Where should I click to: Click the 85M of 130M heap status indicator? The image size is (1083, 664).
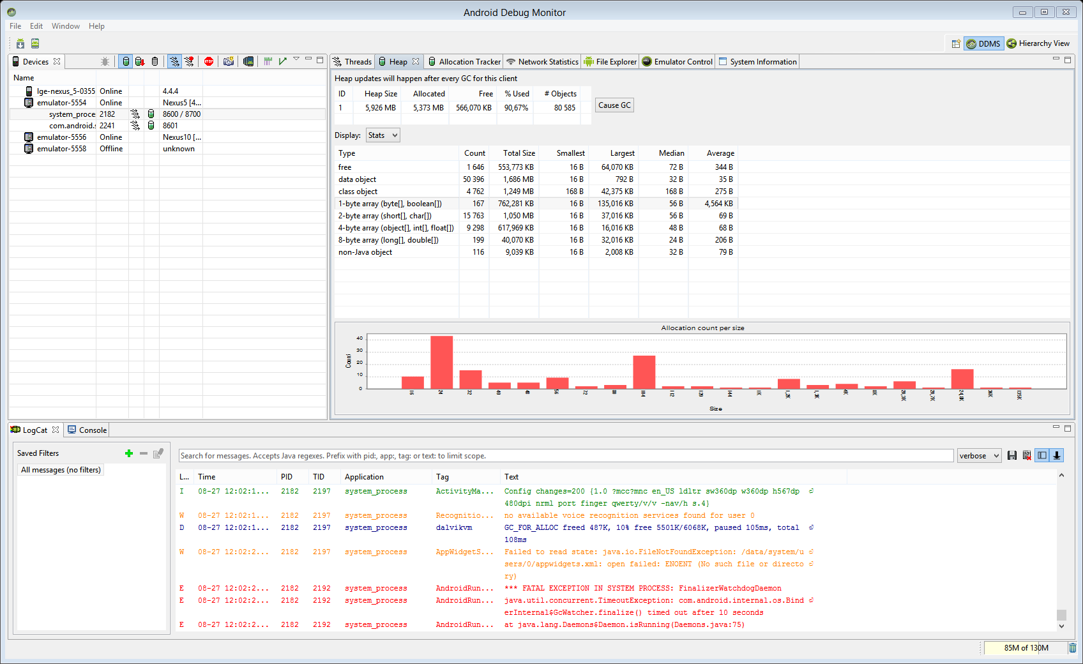tap(1026, 647)
